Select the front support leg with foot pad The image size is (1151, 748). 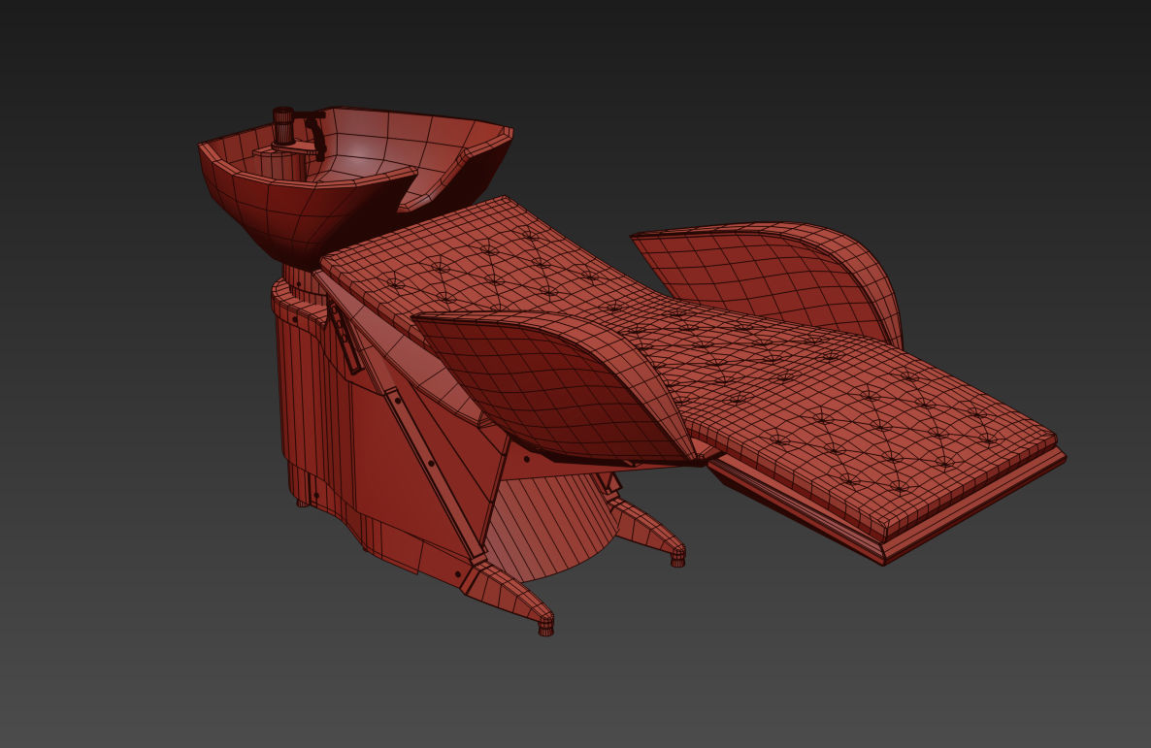(x=508, y=596)
